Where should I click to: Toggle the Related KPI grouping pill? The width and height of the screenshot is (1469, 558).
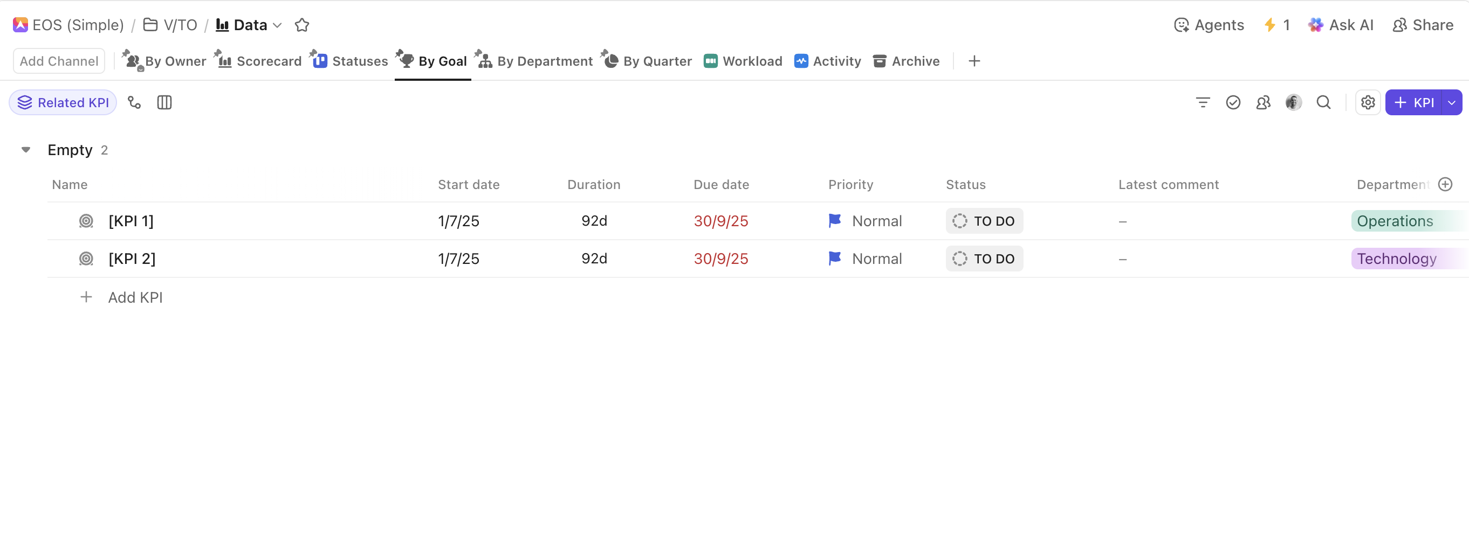pos(63,102)
